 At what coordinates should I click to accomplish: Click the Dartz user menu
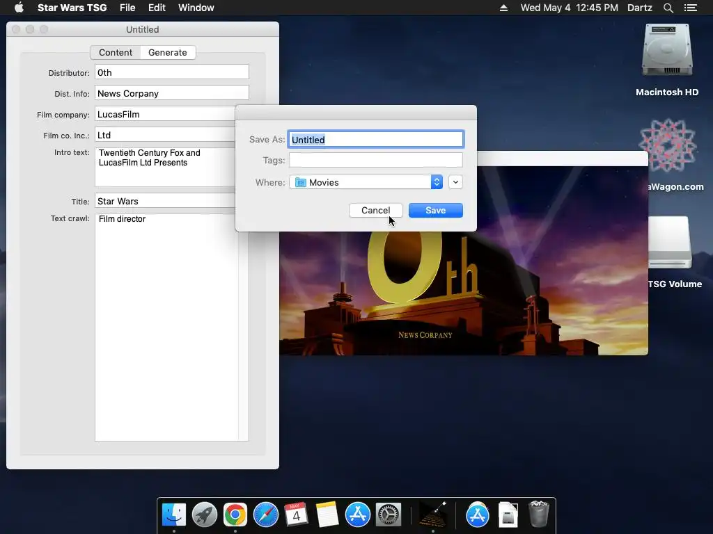pos(640,8)
